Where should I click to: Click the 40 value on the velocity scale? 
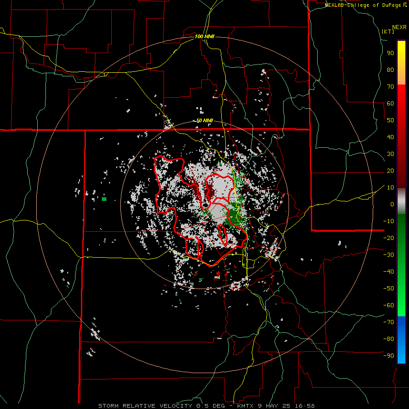click(x=390, y=137)
